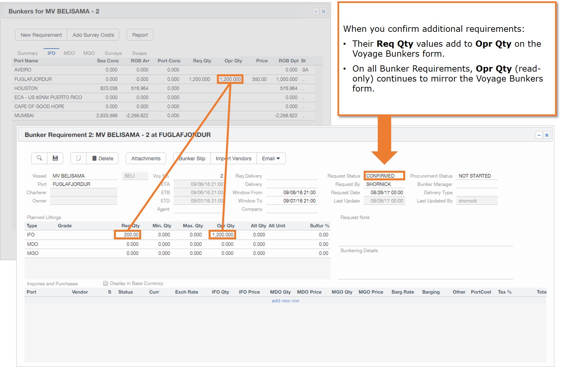
Task: Click the IFO Req Qty field
Action: [128, 235]
